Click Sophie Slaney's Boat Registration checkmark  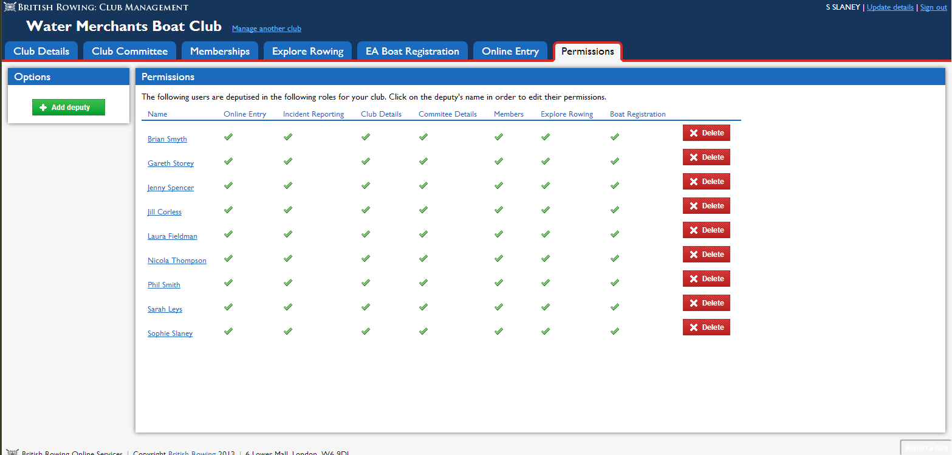click(615, 331)
